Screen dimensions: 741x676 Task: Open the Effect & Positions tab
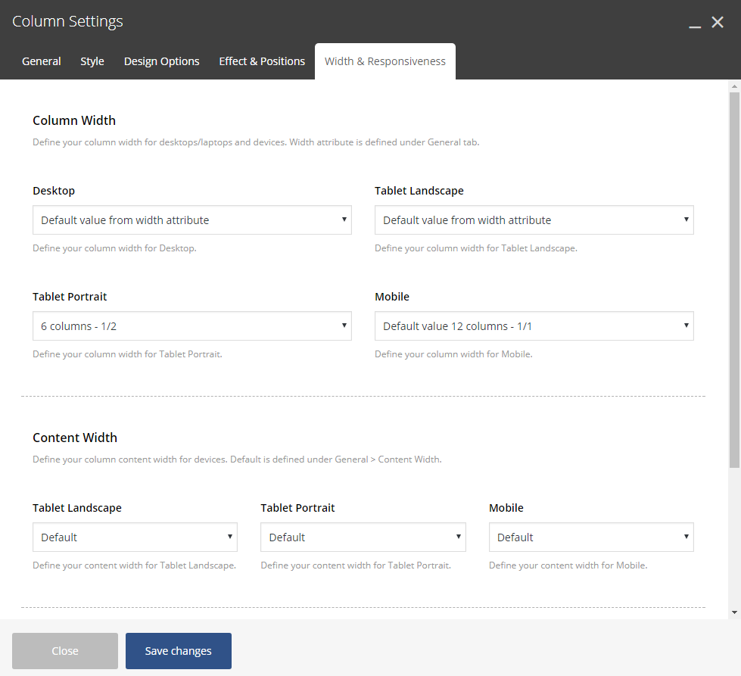pyautogui.click(x=262, y=61)
